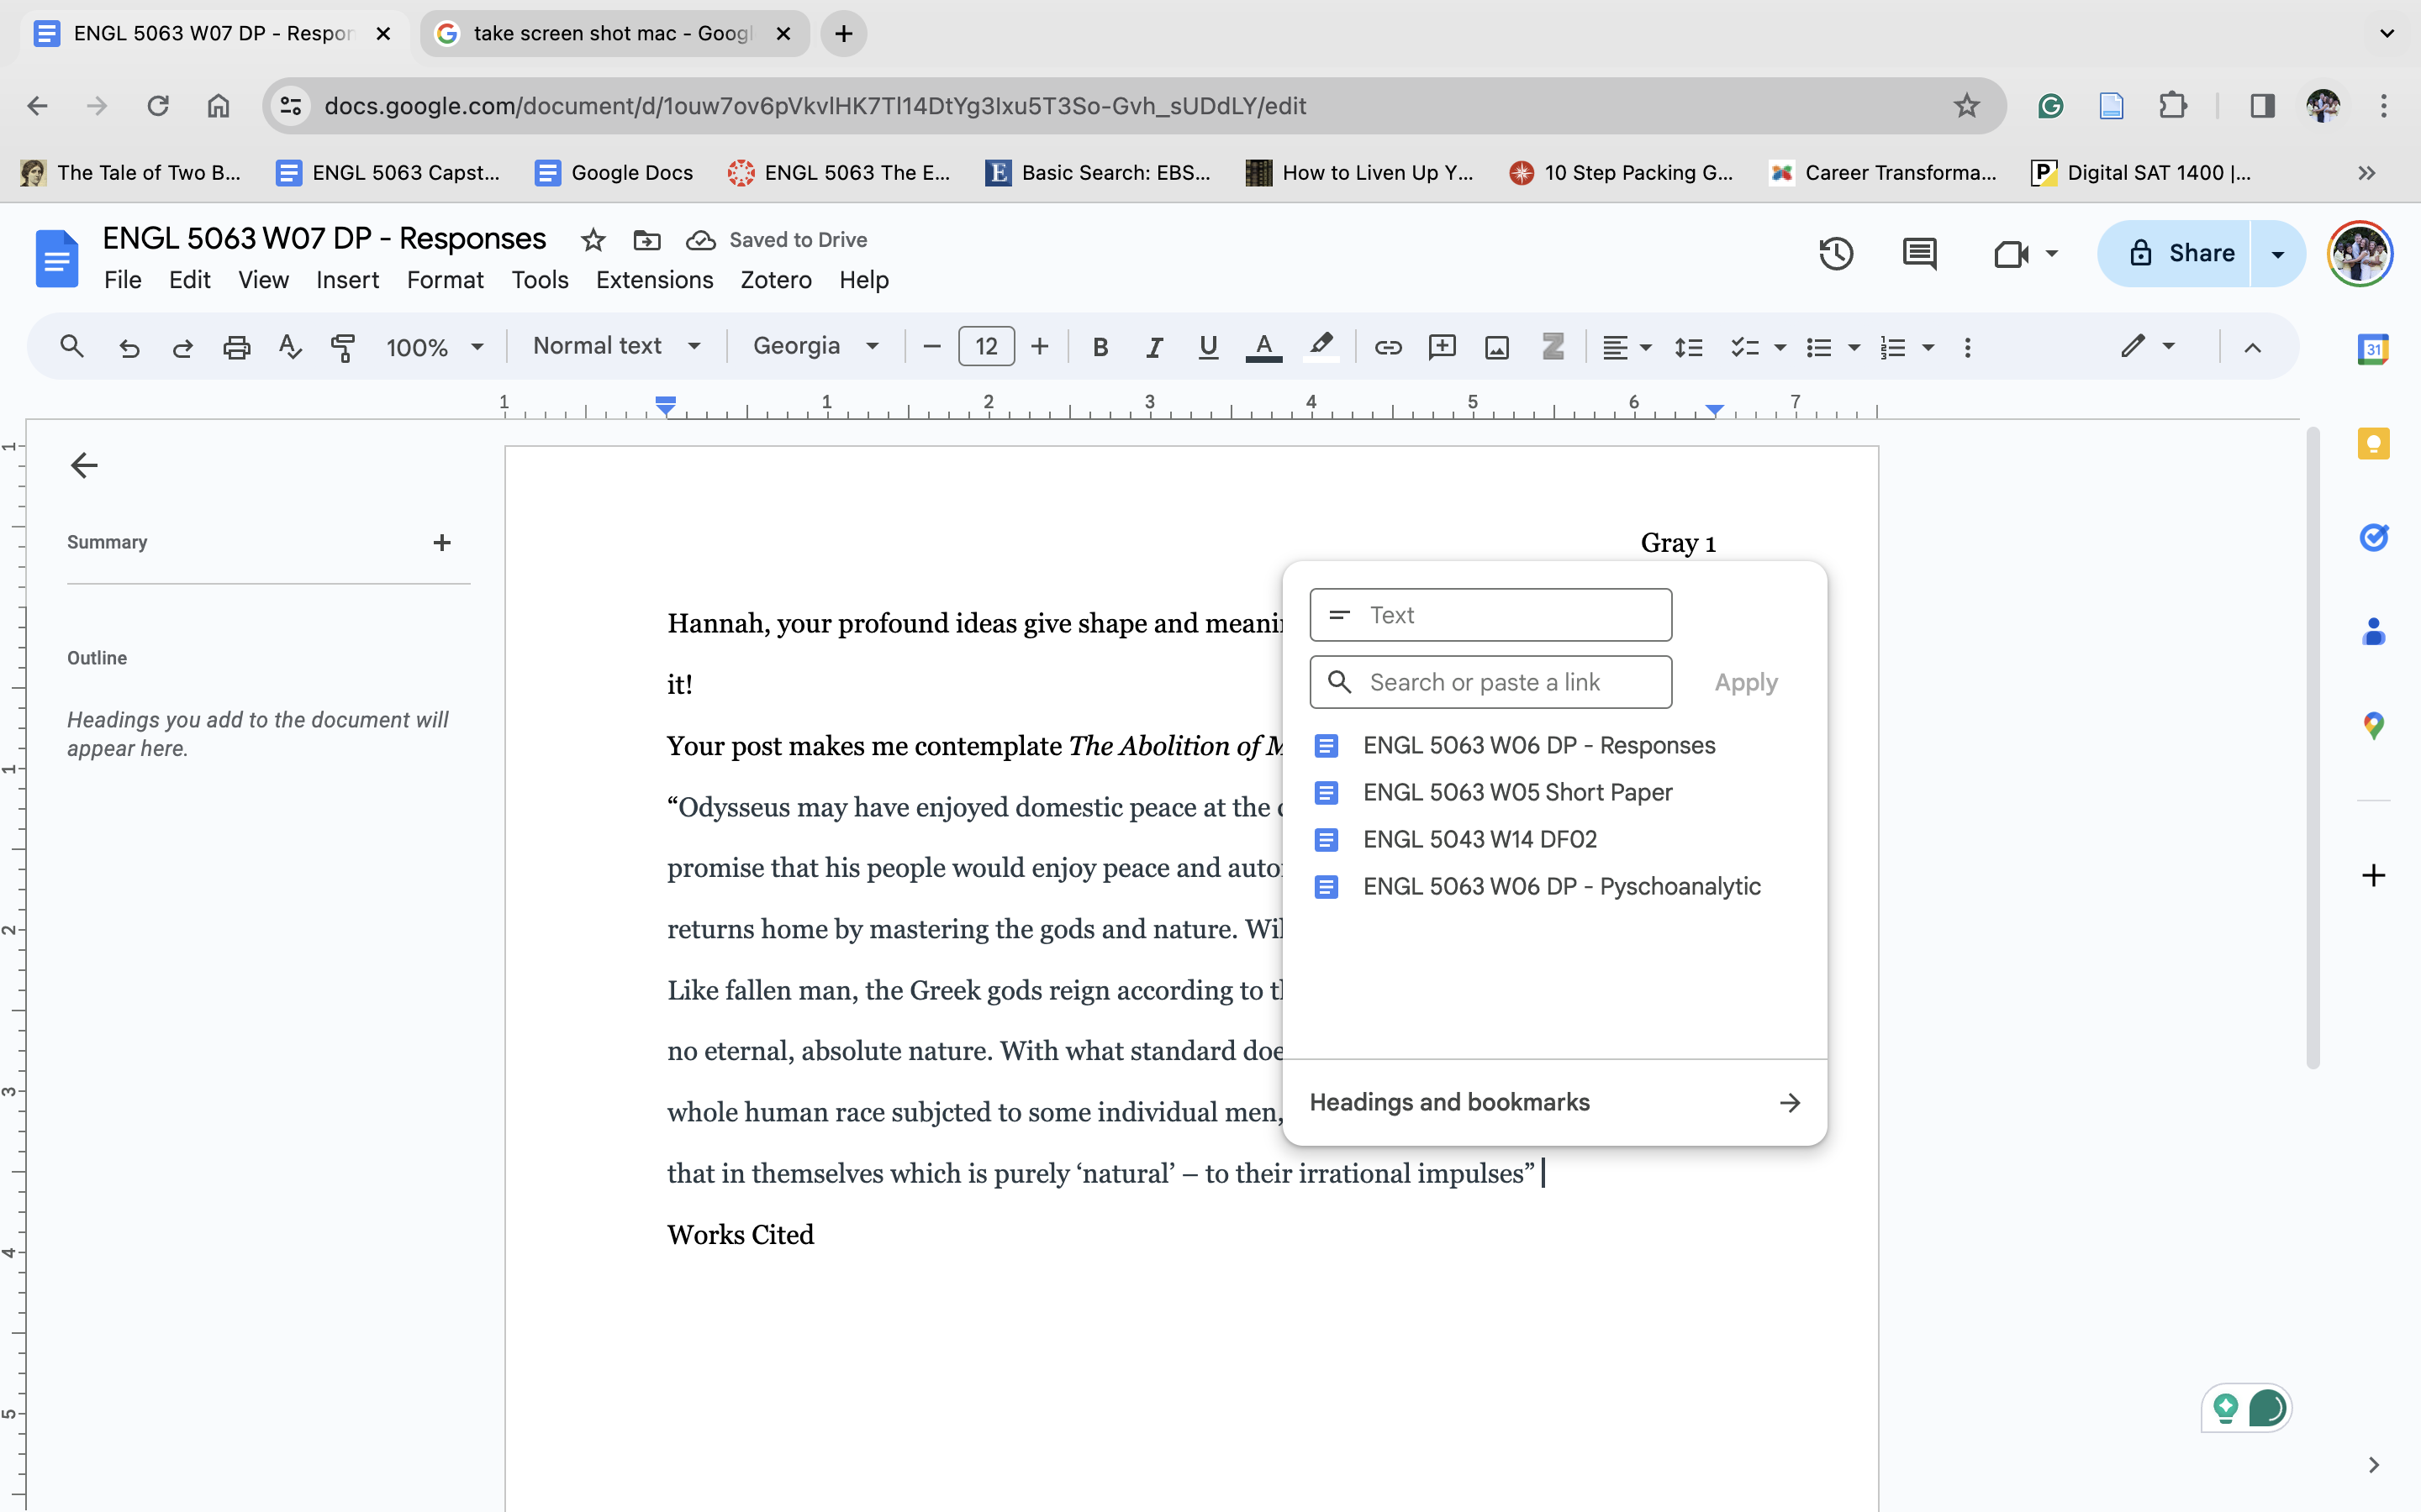Click the Add comment toolbar icon

[x=1442, y=347]
